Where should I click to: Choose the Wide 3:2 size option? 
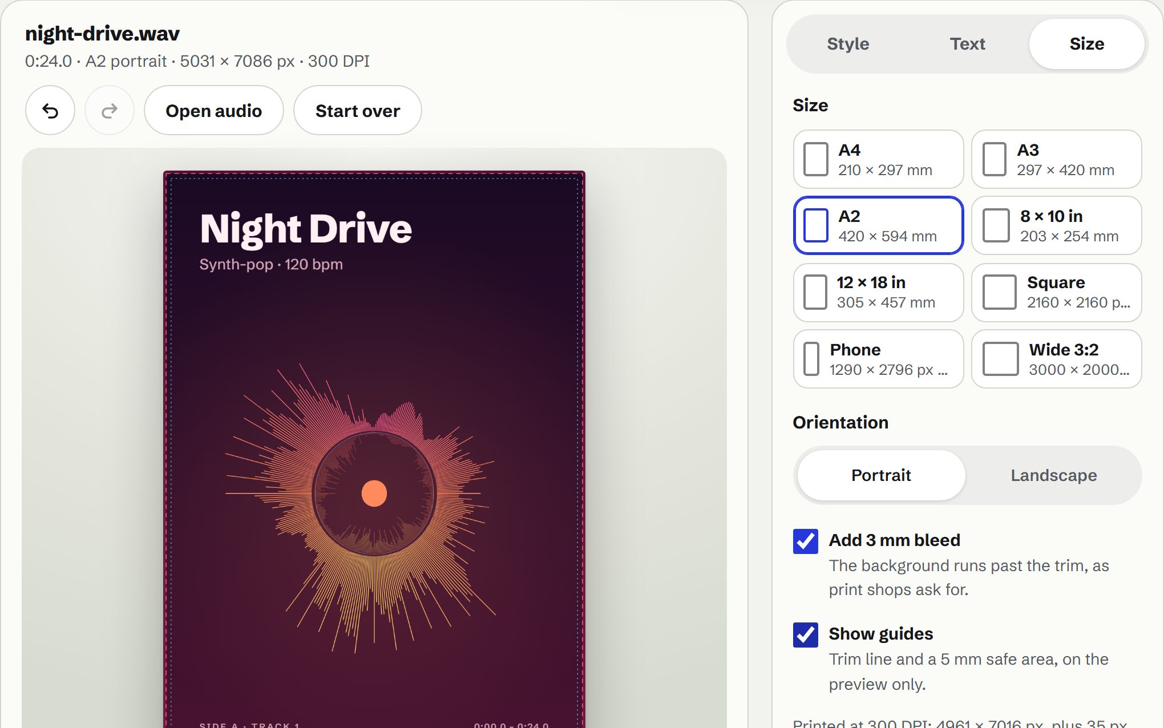pos(1056,359)
